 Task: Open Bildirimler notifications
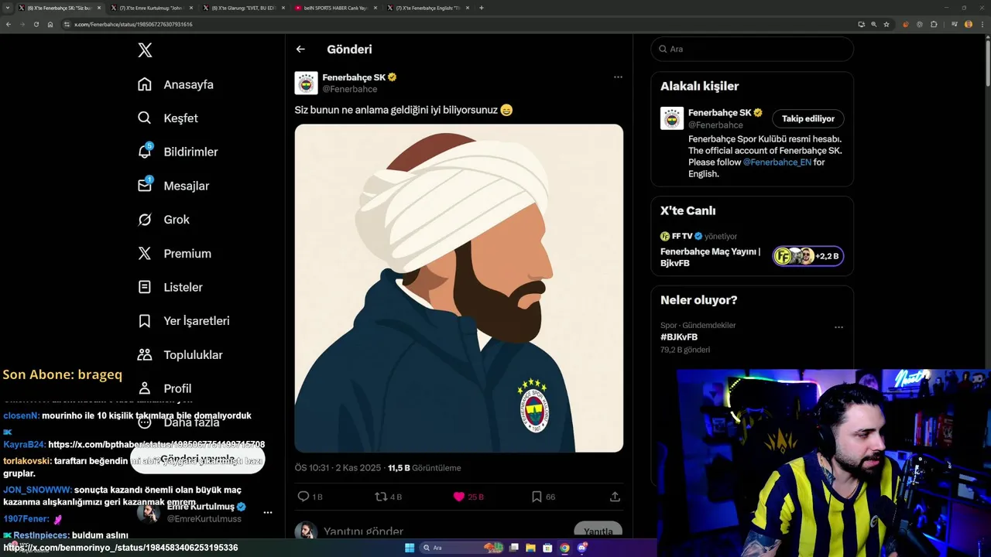click(177, 152)
